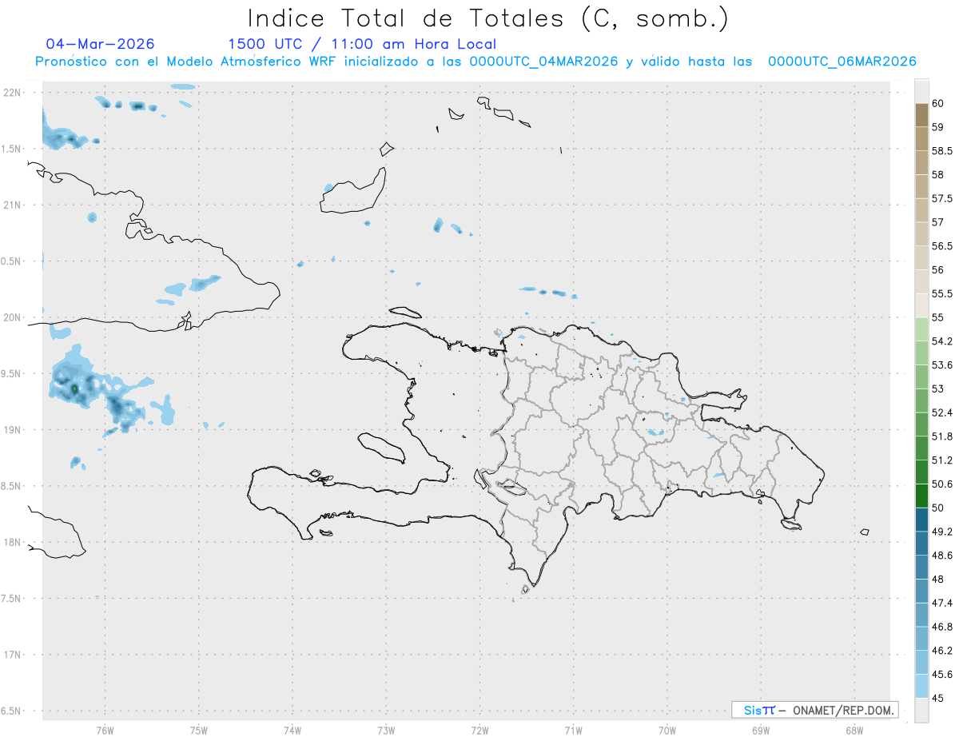Click Gonâve island in the gulf west of Haiti
This screenshot has width=959, height=741.
[381, 448]
